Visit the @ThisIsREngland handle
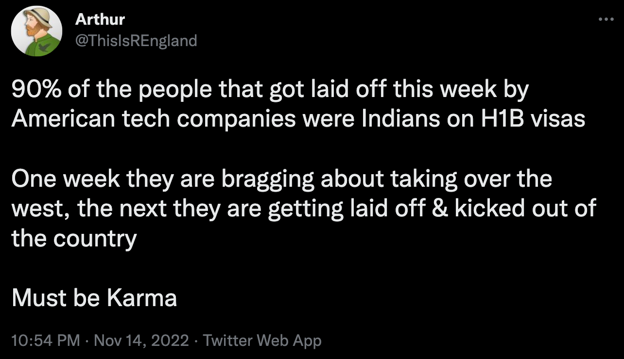The height and width of the screenshot is (359, 624). coord(136,40)
